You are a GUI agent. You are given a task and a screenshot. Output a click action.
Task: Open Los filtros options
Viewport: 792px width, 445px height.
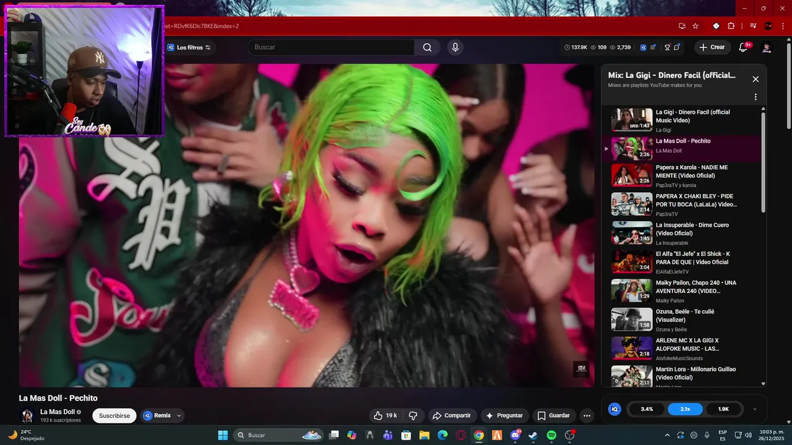(x=189, y=48)
